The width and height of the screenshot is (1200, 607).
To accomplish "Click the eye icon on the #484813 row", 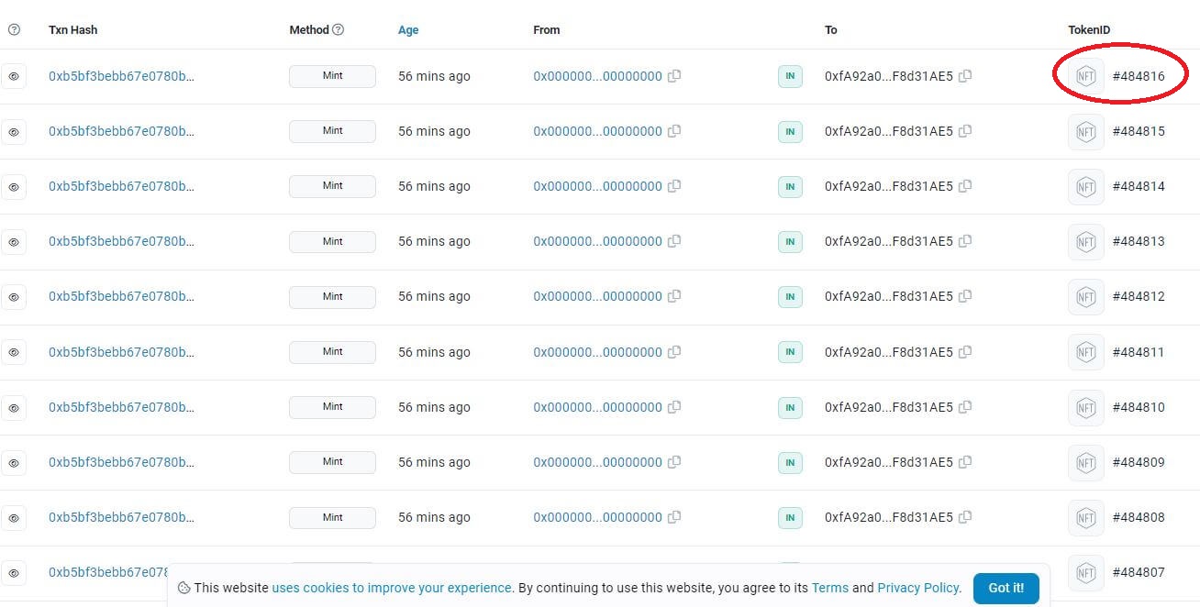I will pos(14,242).
